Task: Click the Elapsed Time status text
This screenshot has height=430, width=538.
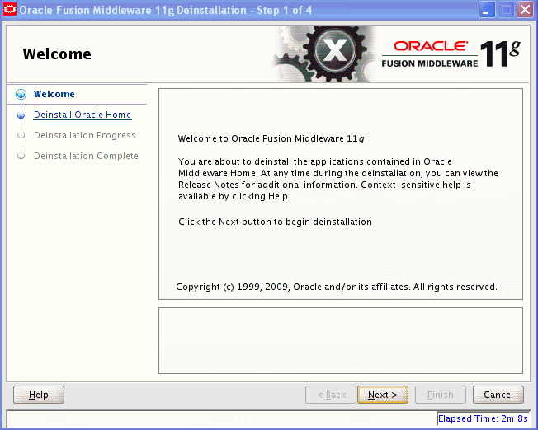Action: (x=483, y=418)
